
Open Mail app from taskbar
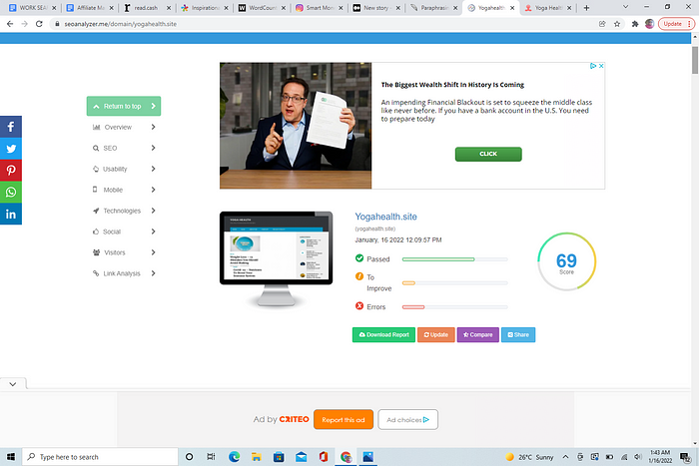(302, 457)
